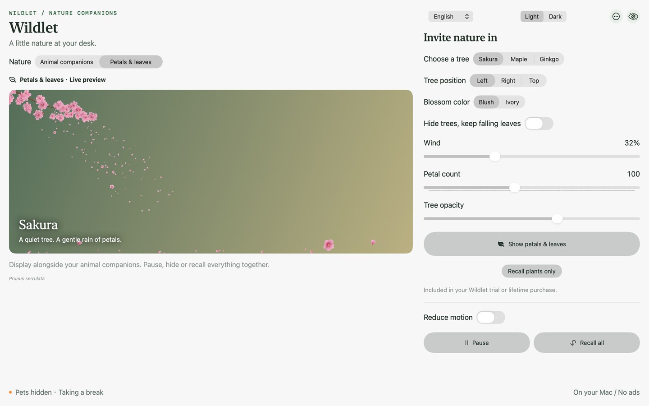Screen dimensions: 649x406
Task: Choose the Ginkgo tree
Action: click(x=549, y=59)
